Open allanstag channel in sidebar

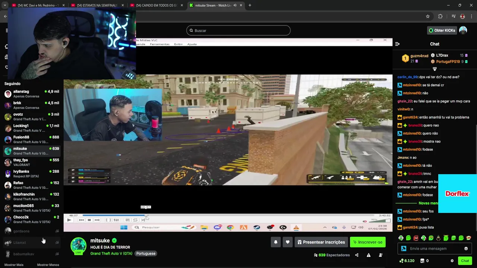click(x=32, y=94)
